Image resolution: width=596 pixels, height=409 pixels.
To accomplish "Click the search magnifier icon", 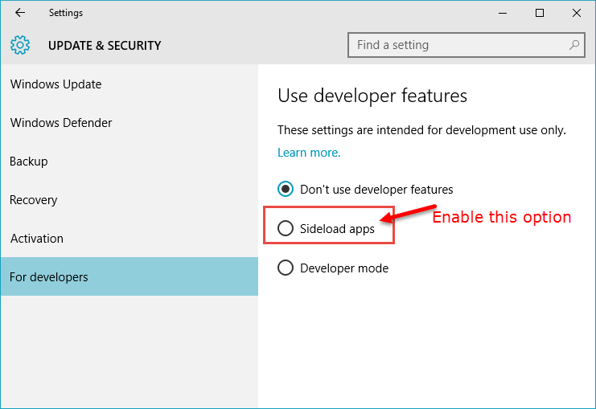I will 574,45.
